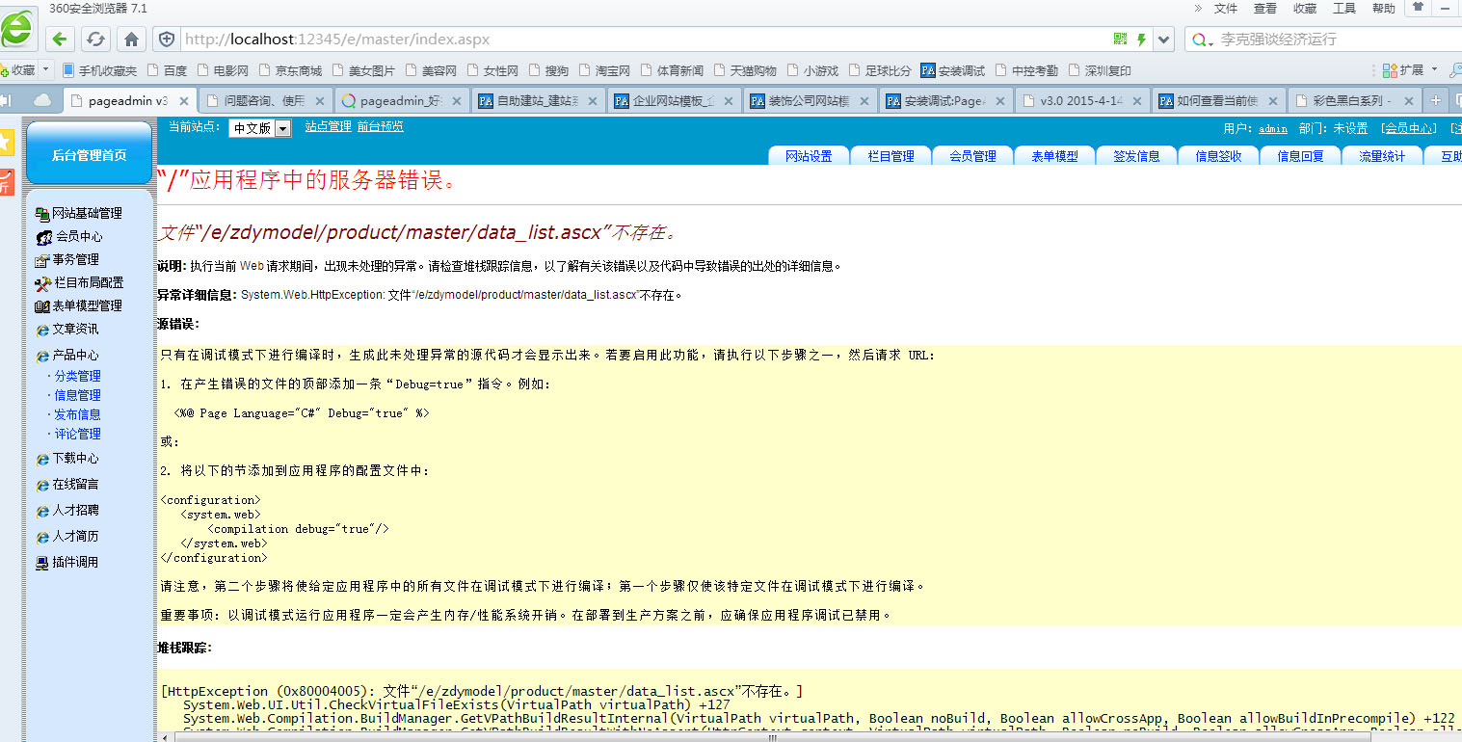Screen dimensions: 1462x742
Task: Click the 站点管理 link
Action: coord(328,126)
